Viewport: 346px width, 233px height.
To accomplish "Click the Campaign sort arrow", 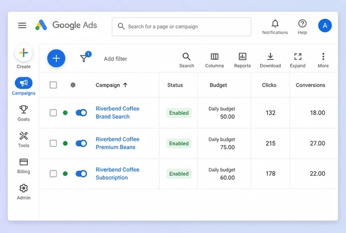I will [x=125, y=85].
